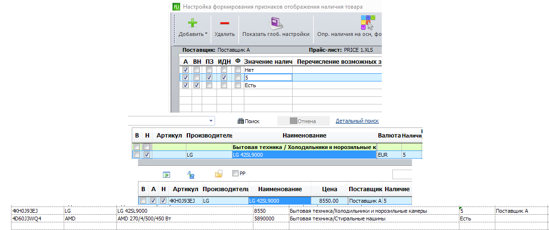Click the Опр. наличия на осн. toolbar label
The width and height of the screenshot is (549, 230).
[349, 34]
